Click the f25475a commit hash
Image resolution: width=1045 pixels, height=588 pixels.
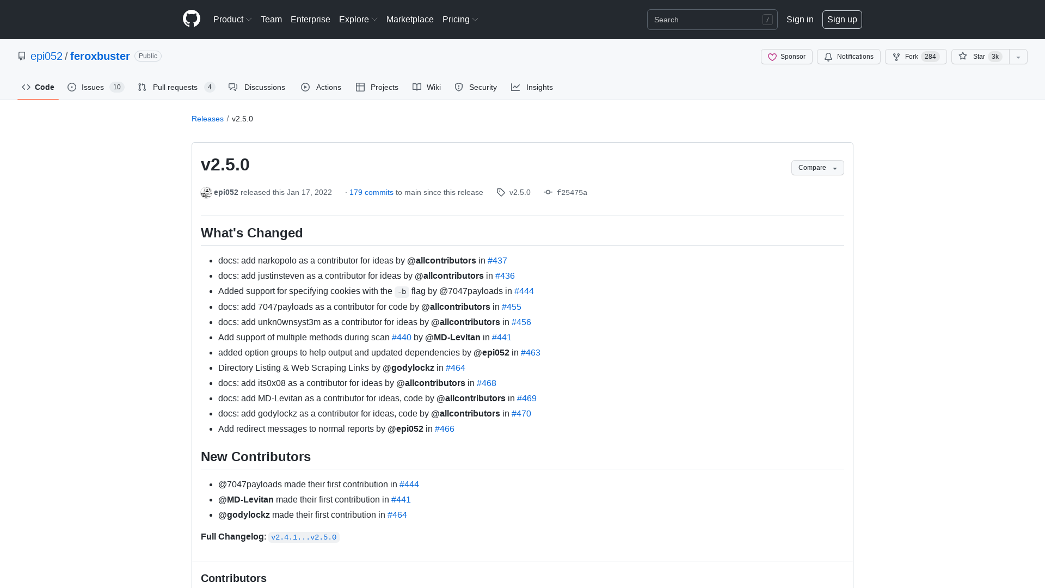[572, 192]
